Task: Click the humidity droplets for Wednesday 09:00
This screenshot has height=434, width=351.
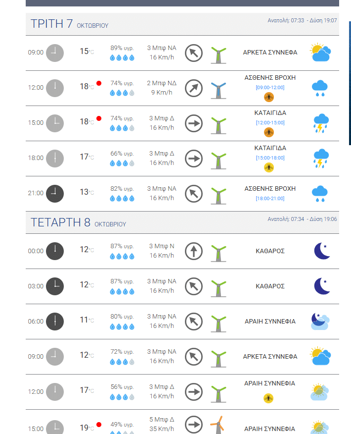Action: point(122,361)
